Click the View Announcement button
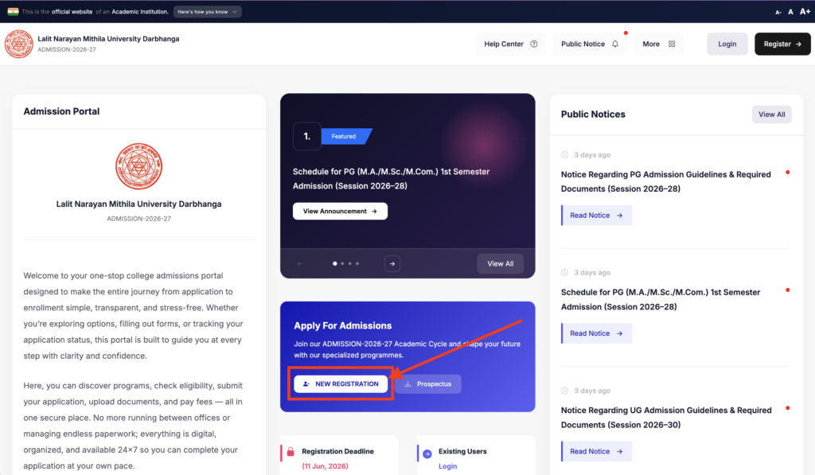815x475 pixels. coord(340,211)
